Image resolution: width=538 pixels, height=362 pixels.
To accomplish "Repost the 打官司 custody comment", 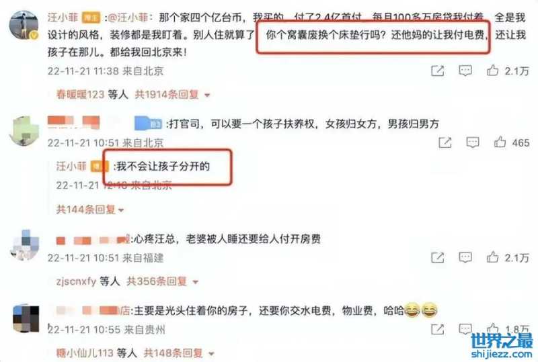I will tap(445, 142).
